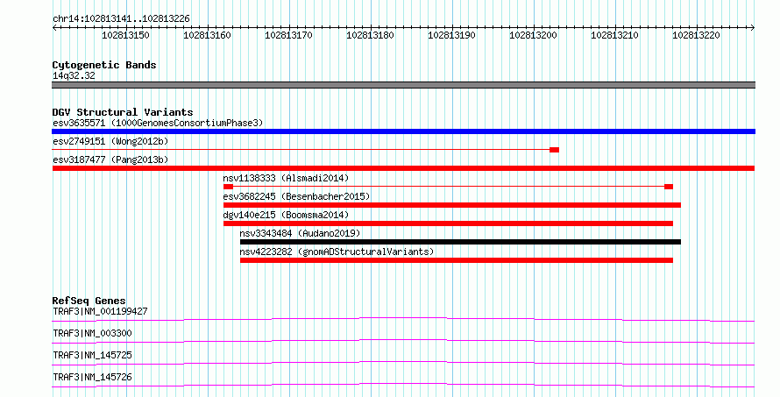The width and height of the screenshot is (780, 397).
Task: Click the DGV Structural Variants track title
Action: click(123, 112)
